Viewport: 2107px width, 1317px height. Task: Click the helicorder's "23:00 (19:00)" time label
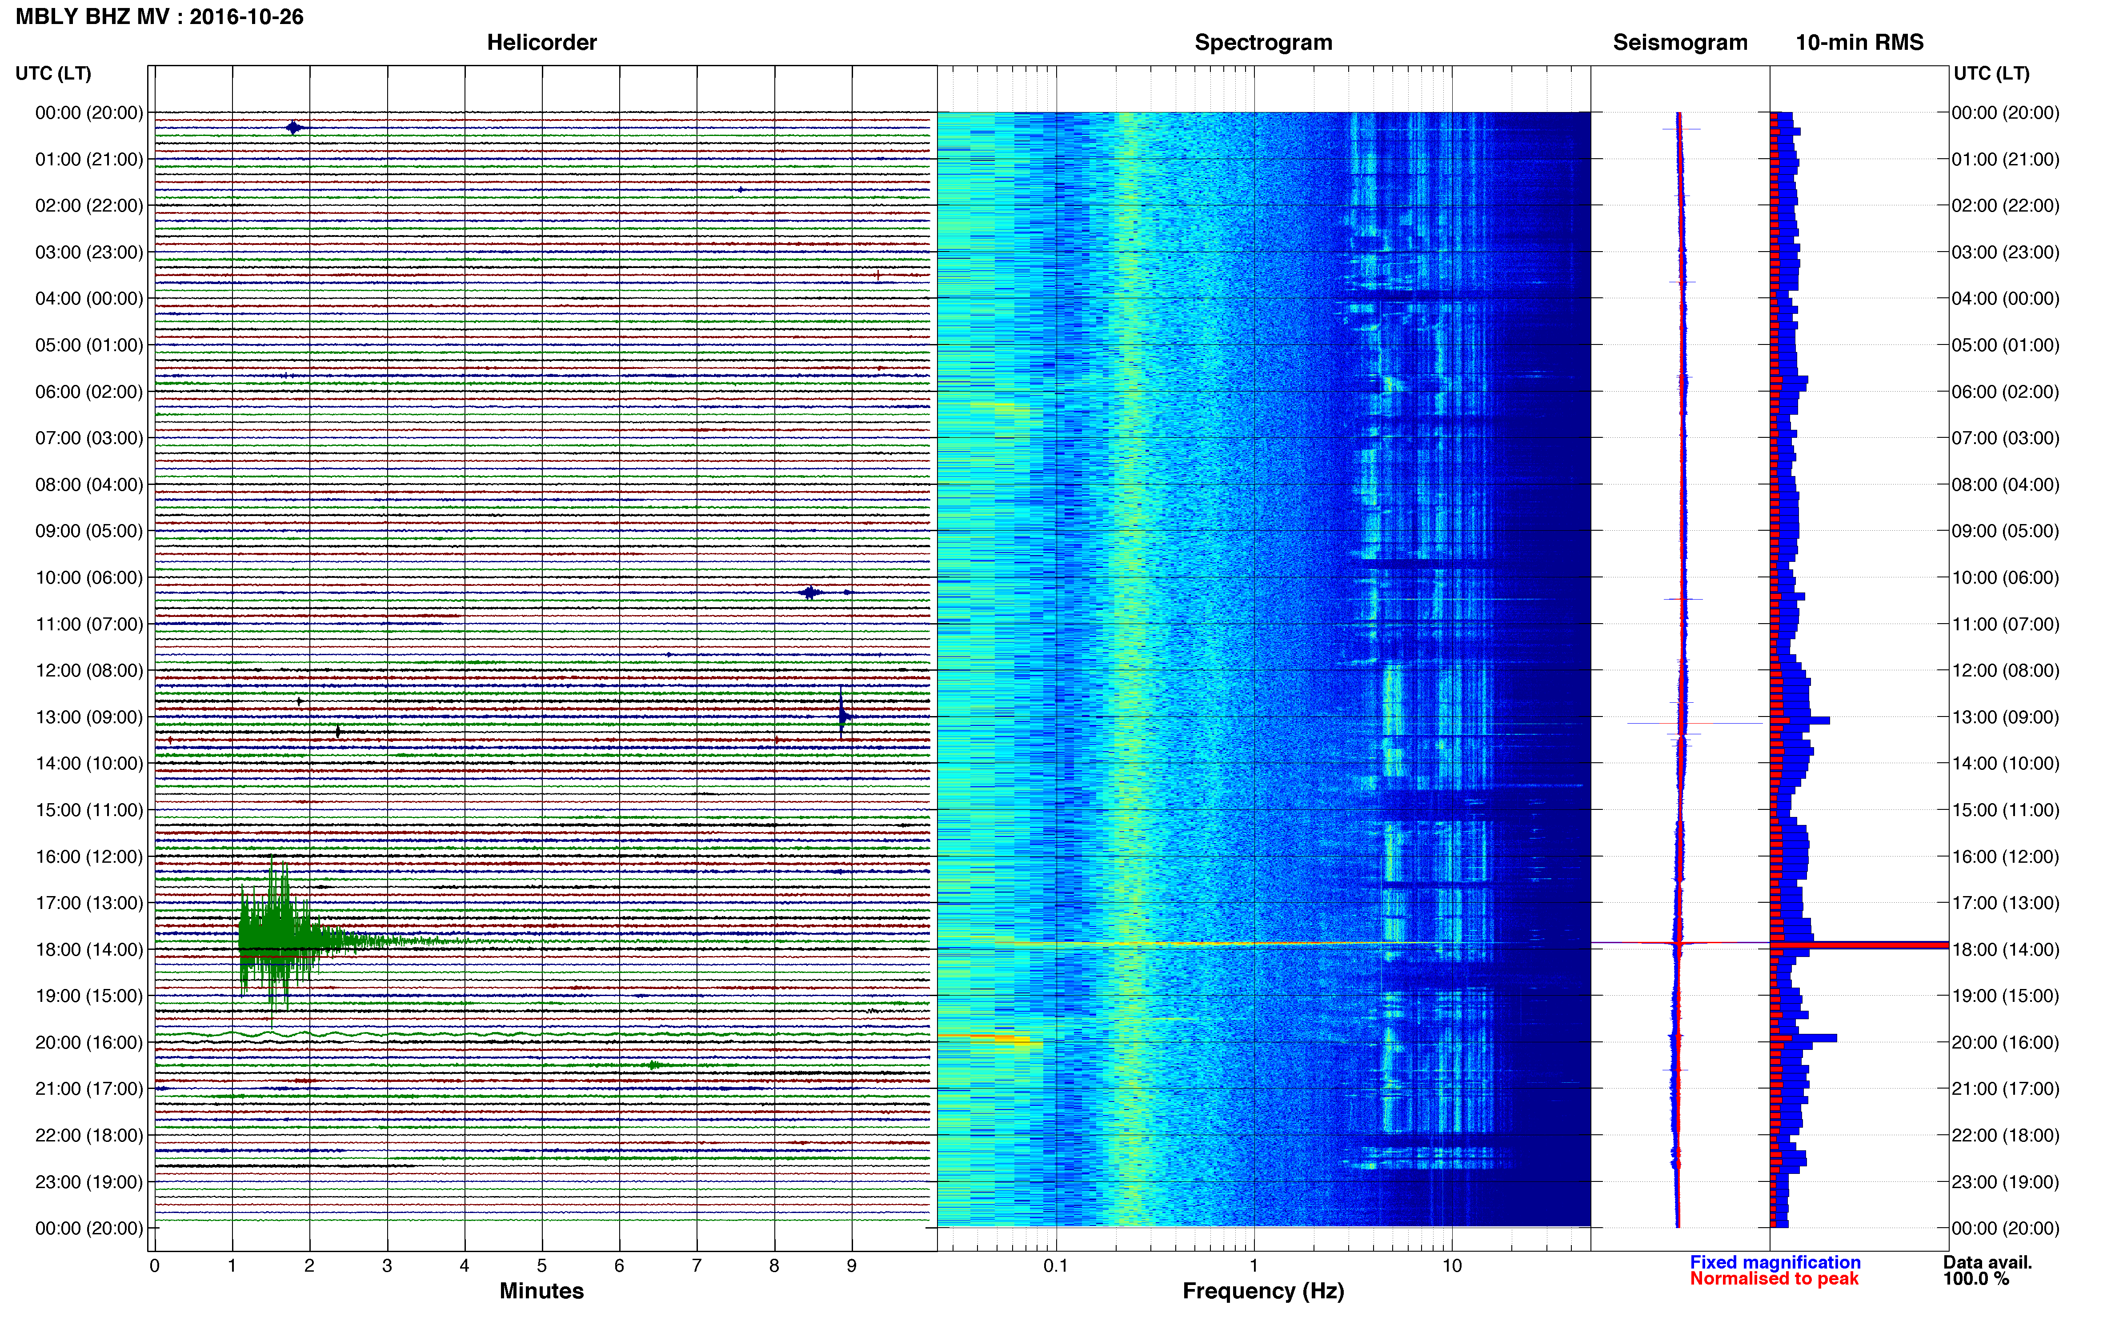coord(89,1182)
